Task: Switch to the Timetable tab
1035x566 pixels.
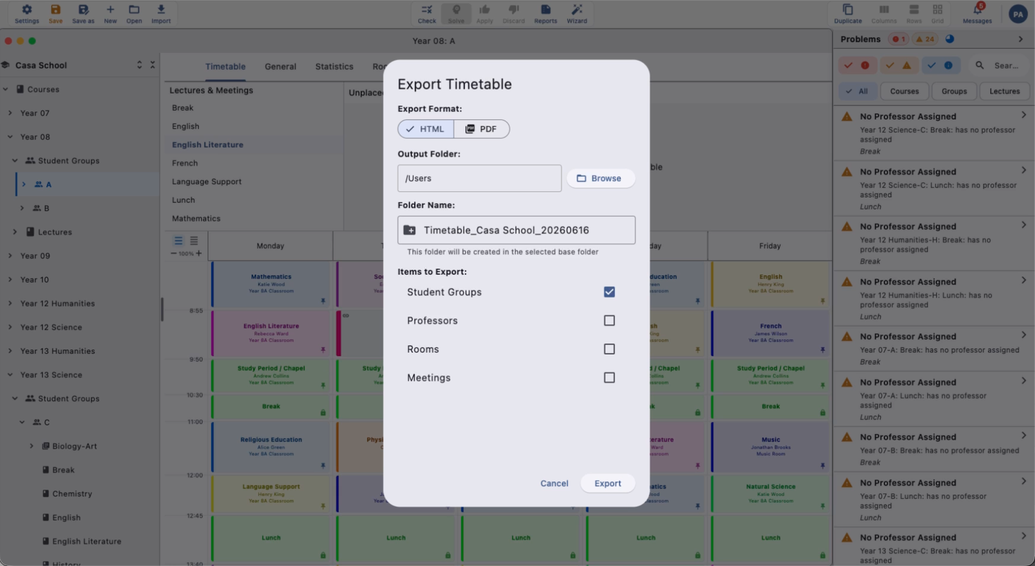Action: [226, 67]
